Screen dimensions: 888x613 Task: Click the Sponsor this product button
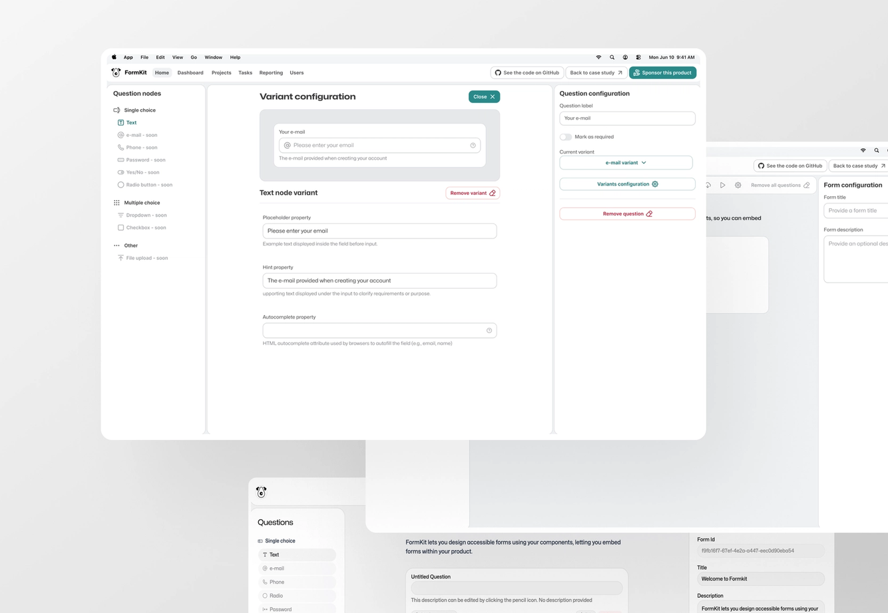(662, 72)
